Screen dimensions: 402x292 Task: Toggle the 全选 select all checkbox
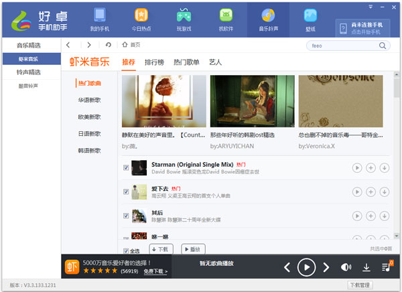coord(126,250)
